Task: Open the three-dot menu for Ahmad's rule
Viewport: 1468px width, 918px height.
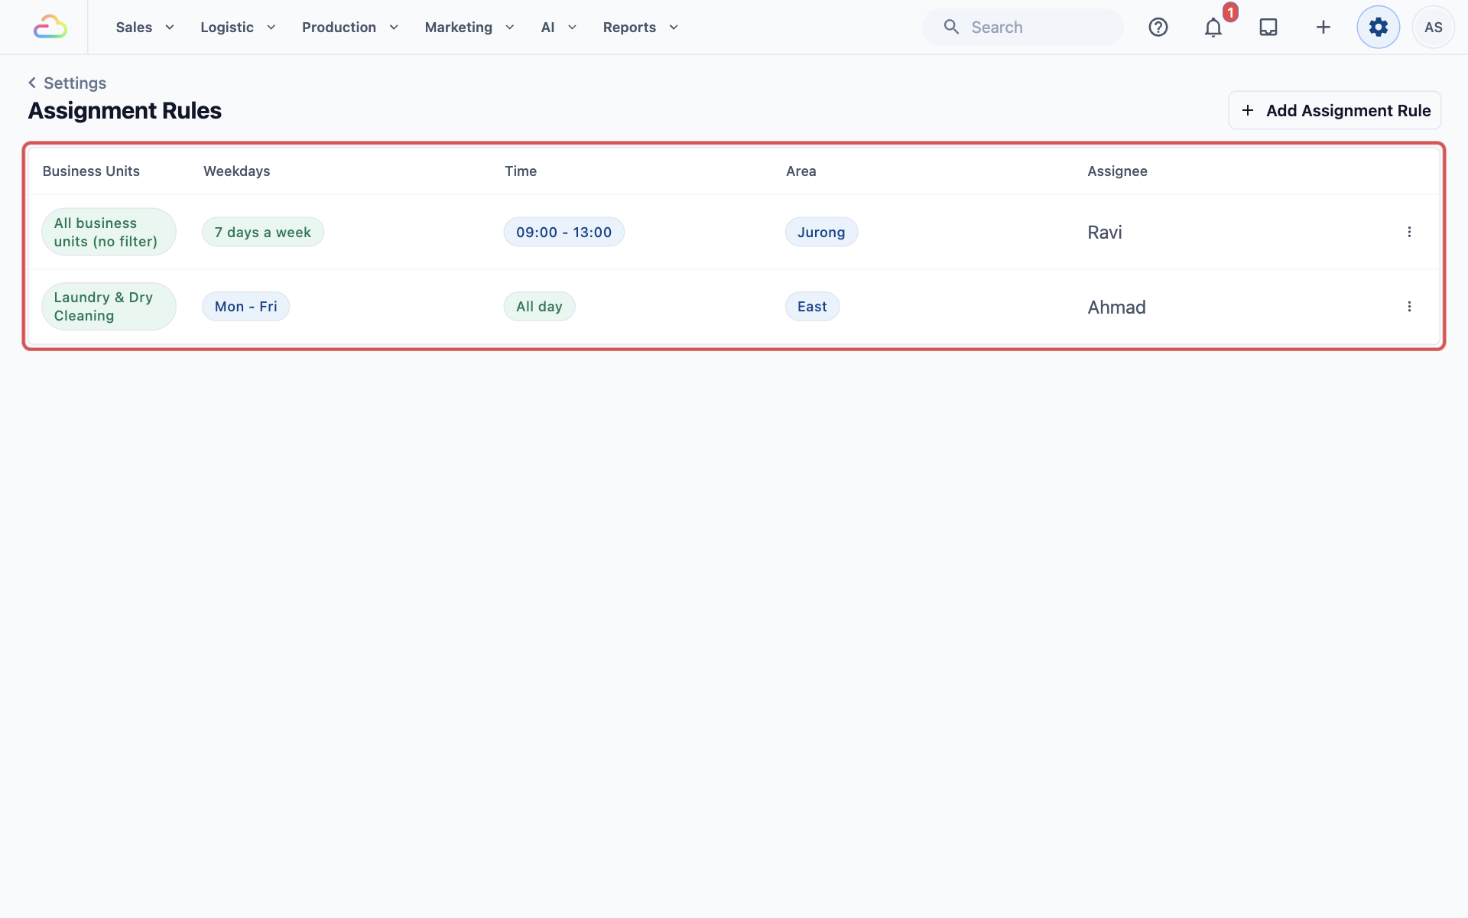Action: [1409, 307]
